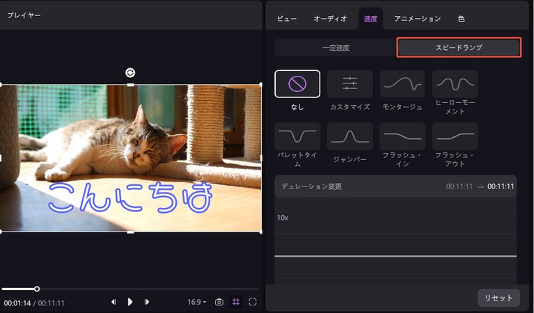Viewport: 534px width, 313px height.
Task: Click the こんにちは text overlay in preview
Action: click(130, 197)
